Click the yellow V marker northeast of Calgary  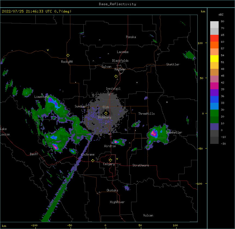tap(117, 159)
